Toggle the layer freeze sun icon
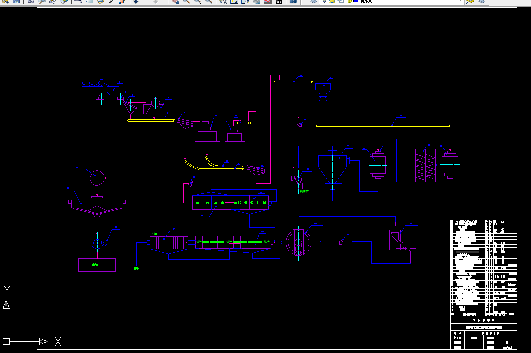This screenshot has height=353, width=531. 332,1
